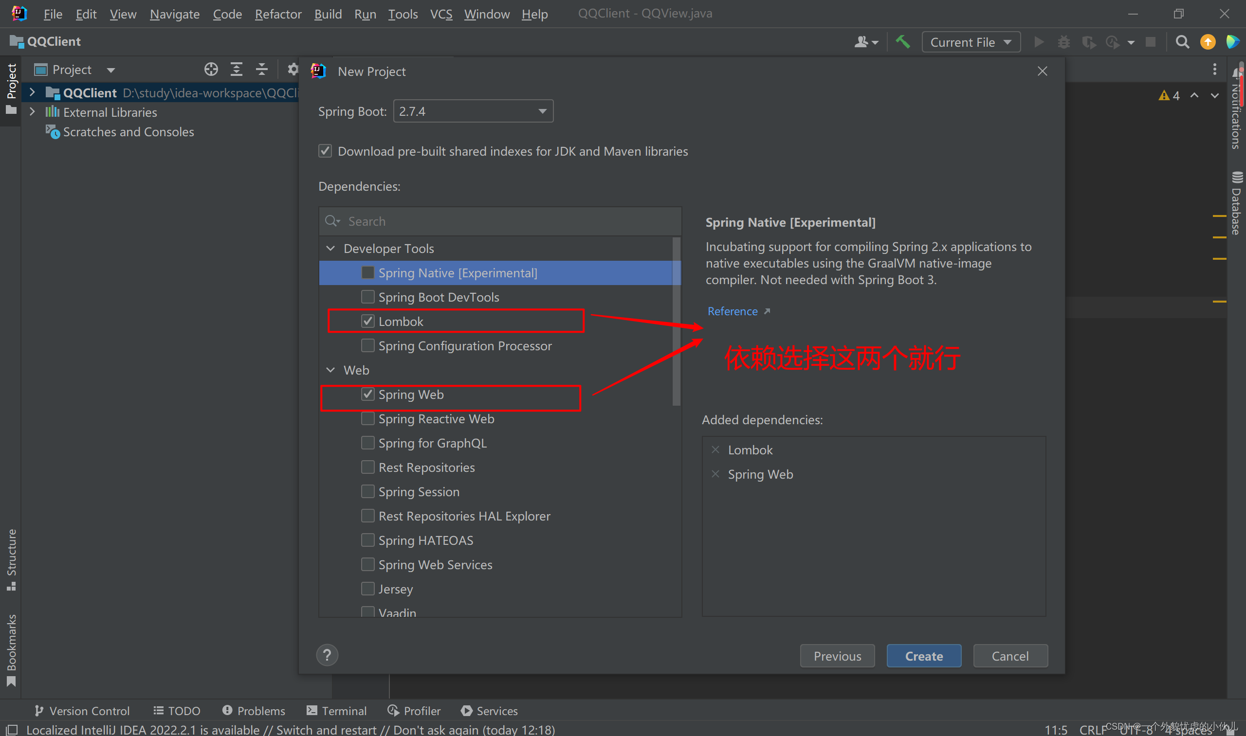Image resolution: width=1246 pixels, height=736 pixels.
Task: Open the run options dropdown arrow
Action: click(1131, 43)
